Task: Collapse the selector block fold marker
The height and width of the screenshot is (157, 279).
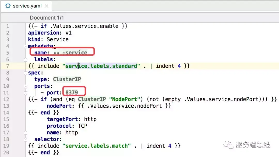Action: [26, 139]
